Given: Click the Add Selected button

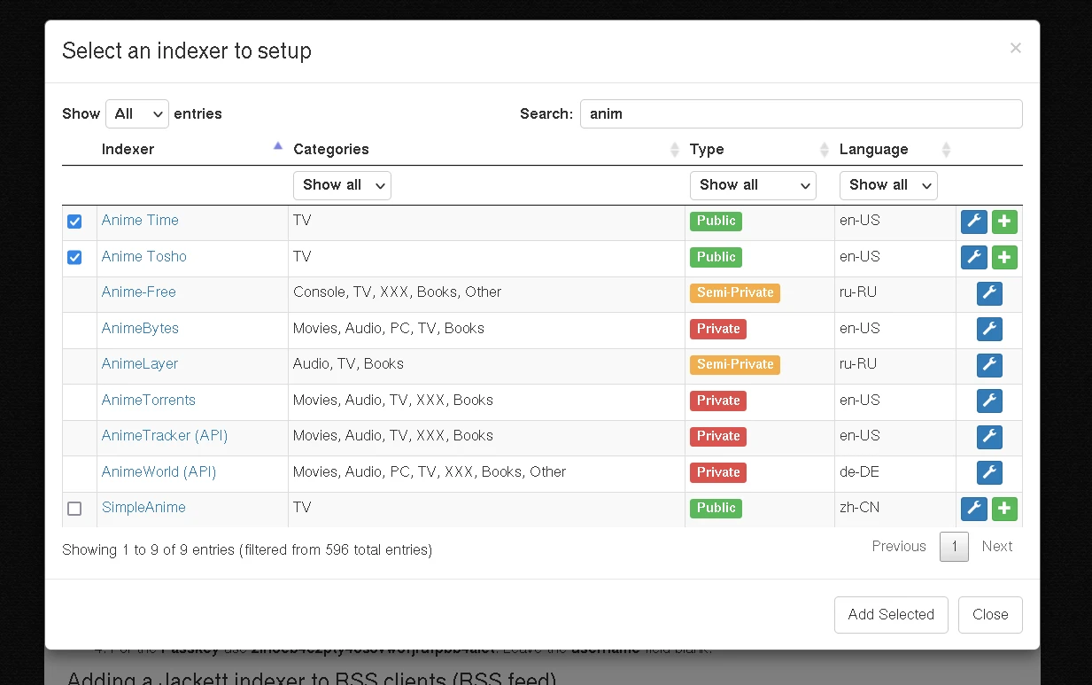Looking at the screenshot, I should pos(891,615).
